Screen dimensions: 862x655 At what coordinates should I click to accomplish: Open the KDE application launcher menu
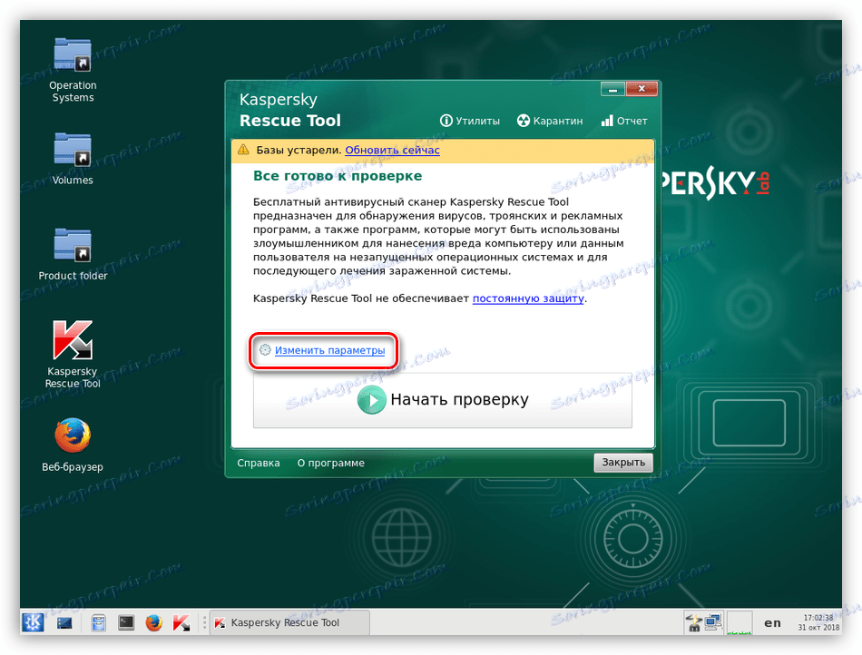coord(33,622)
